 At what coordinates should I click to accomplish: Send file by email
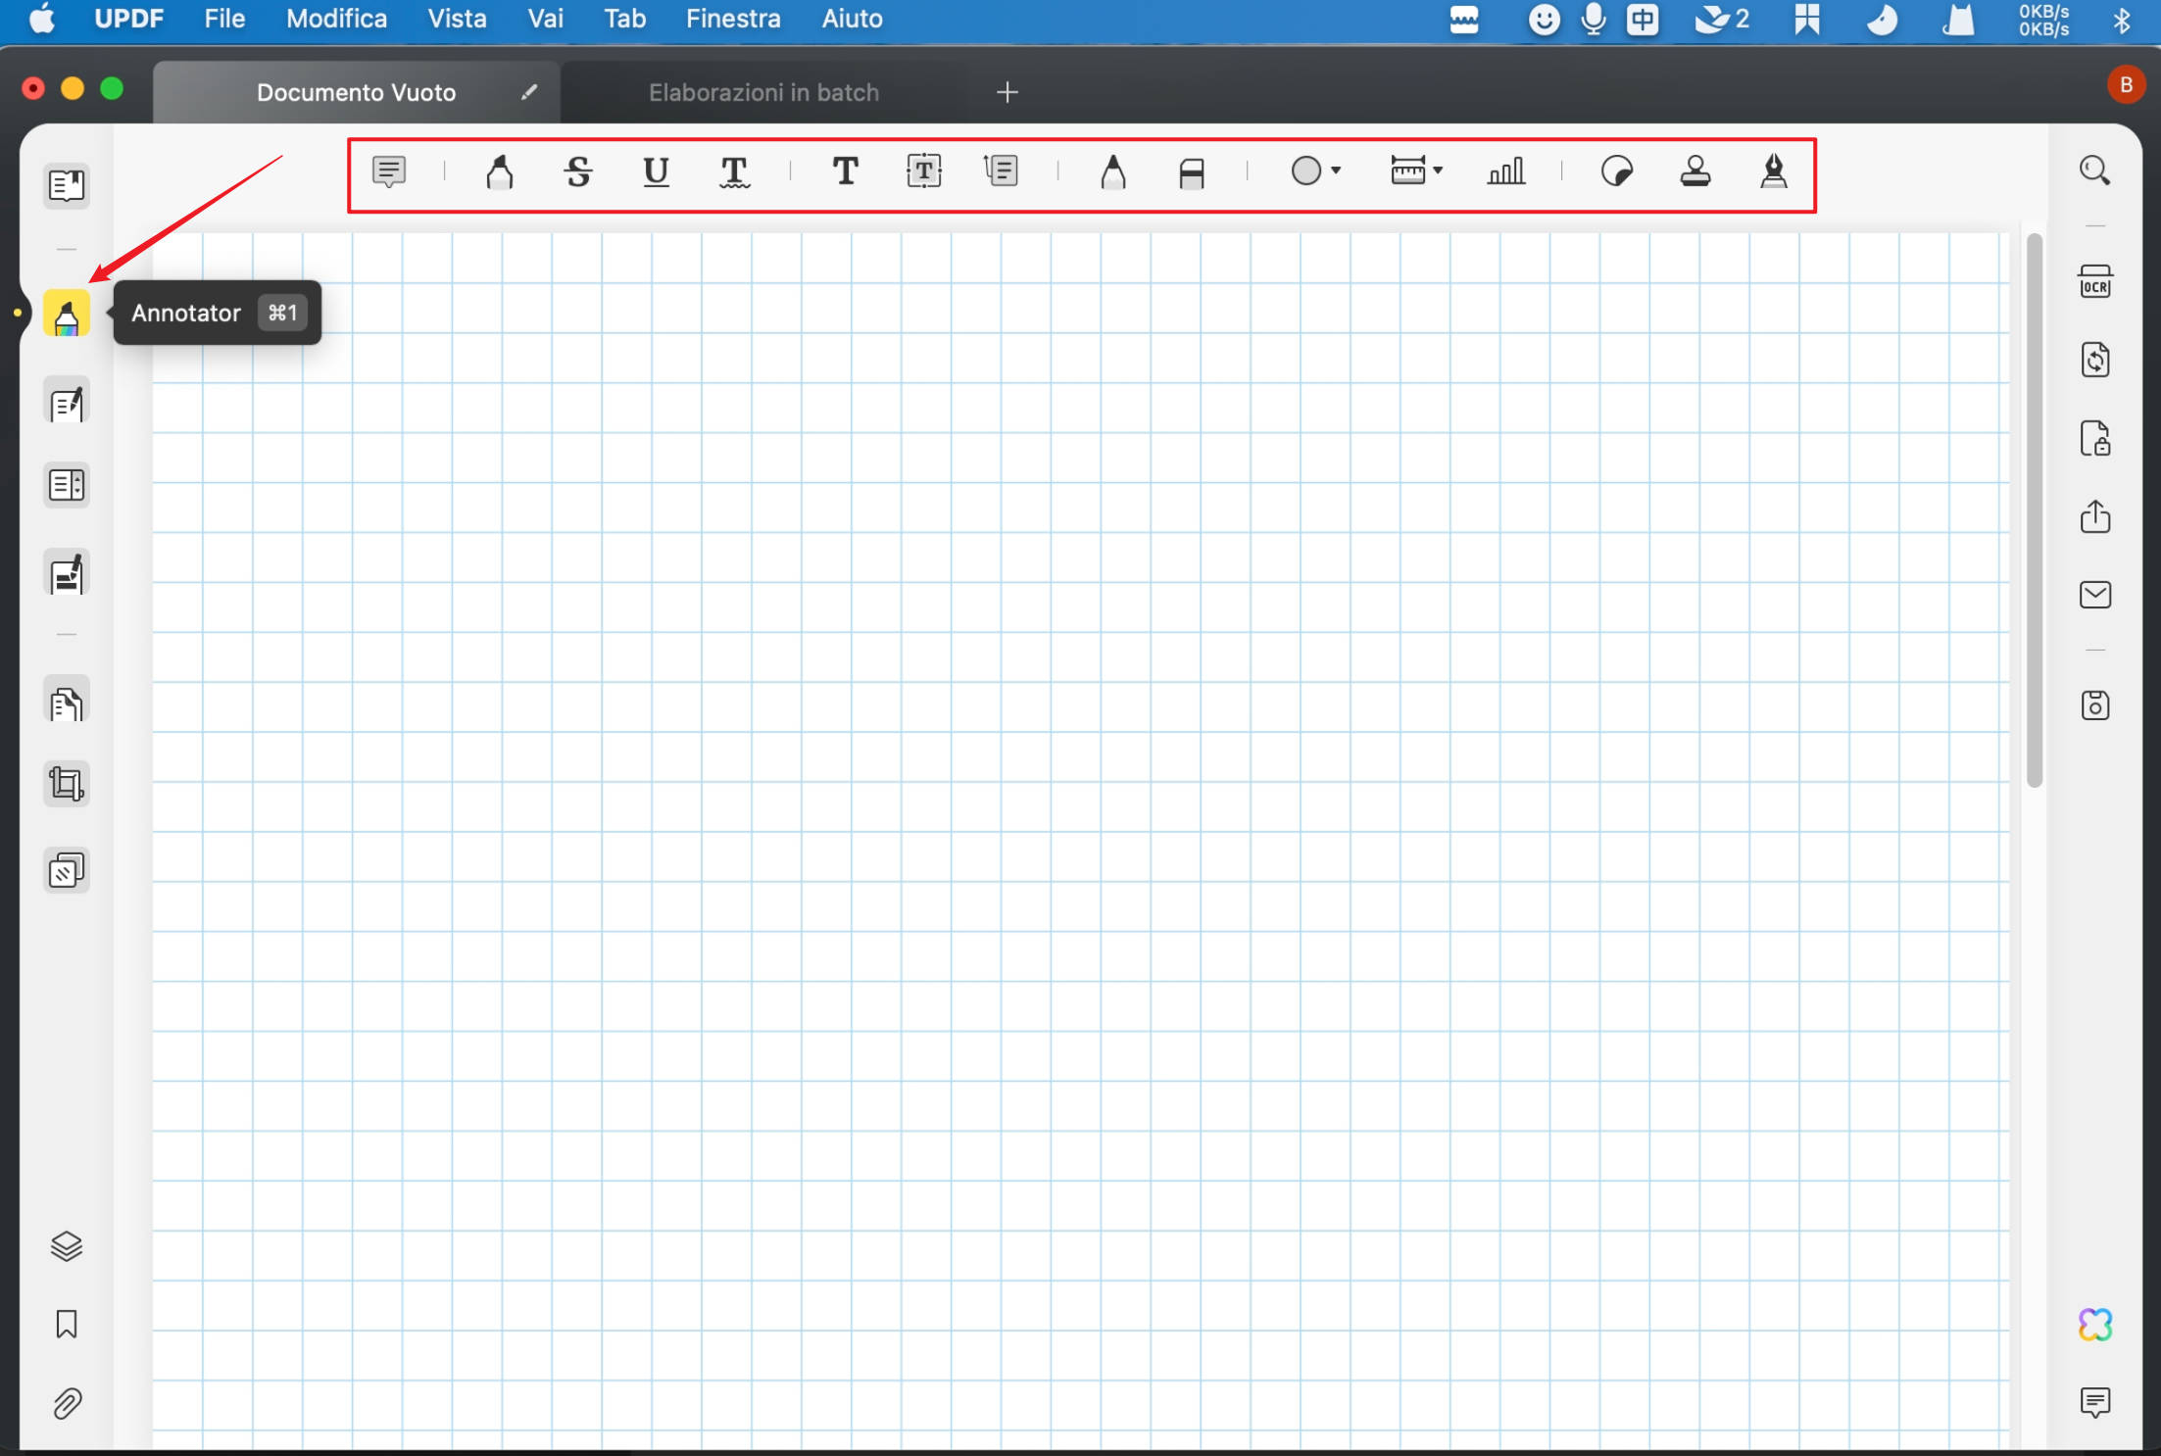pyautogui.click(x=2095, y=595)
